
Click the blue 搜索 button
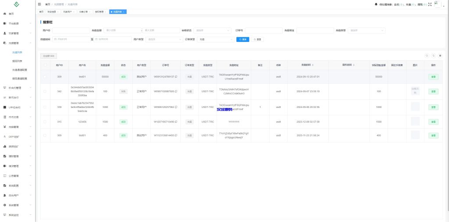(242, 39)
